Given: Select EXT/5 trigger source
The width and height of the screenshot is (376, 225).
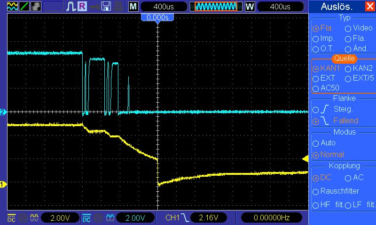Looking at the screenshot, I should point(348,78).
